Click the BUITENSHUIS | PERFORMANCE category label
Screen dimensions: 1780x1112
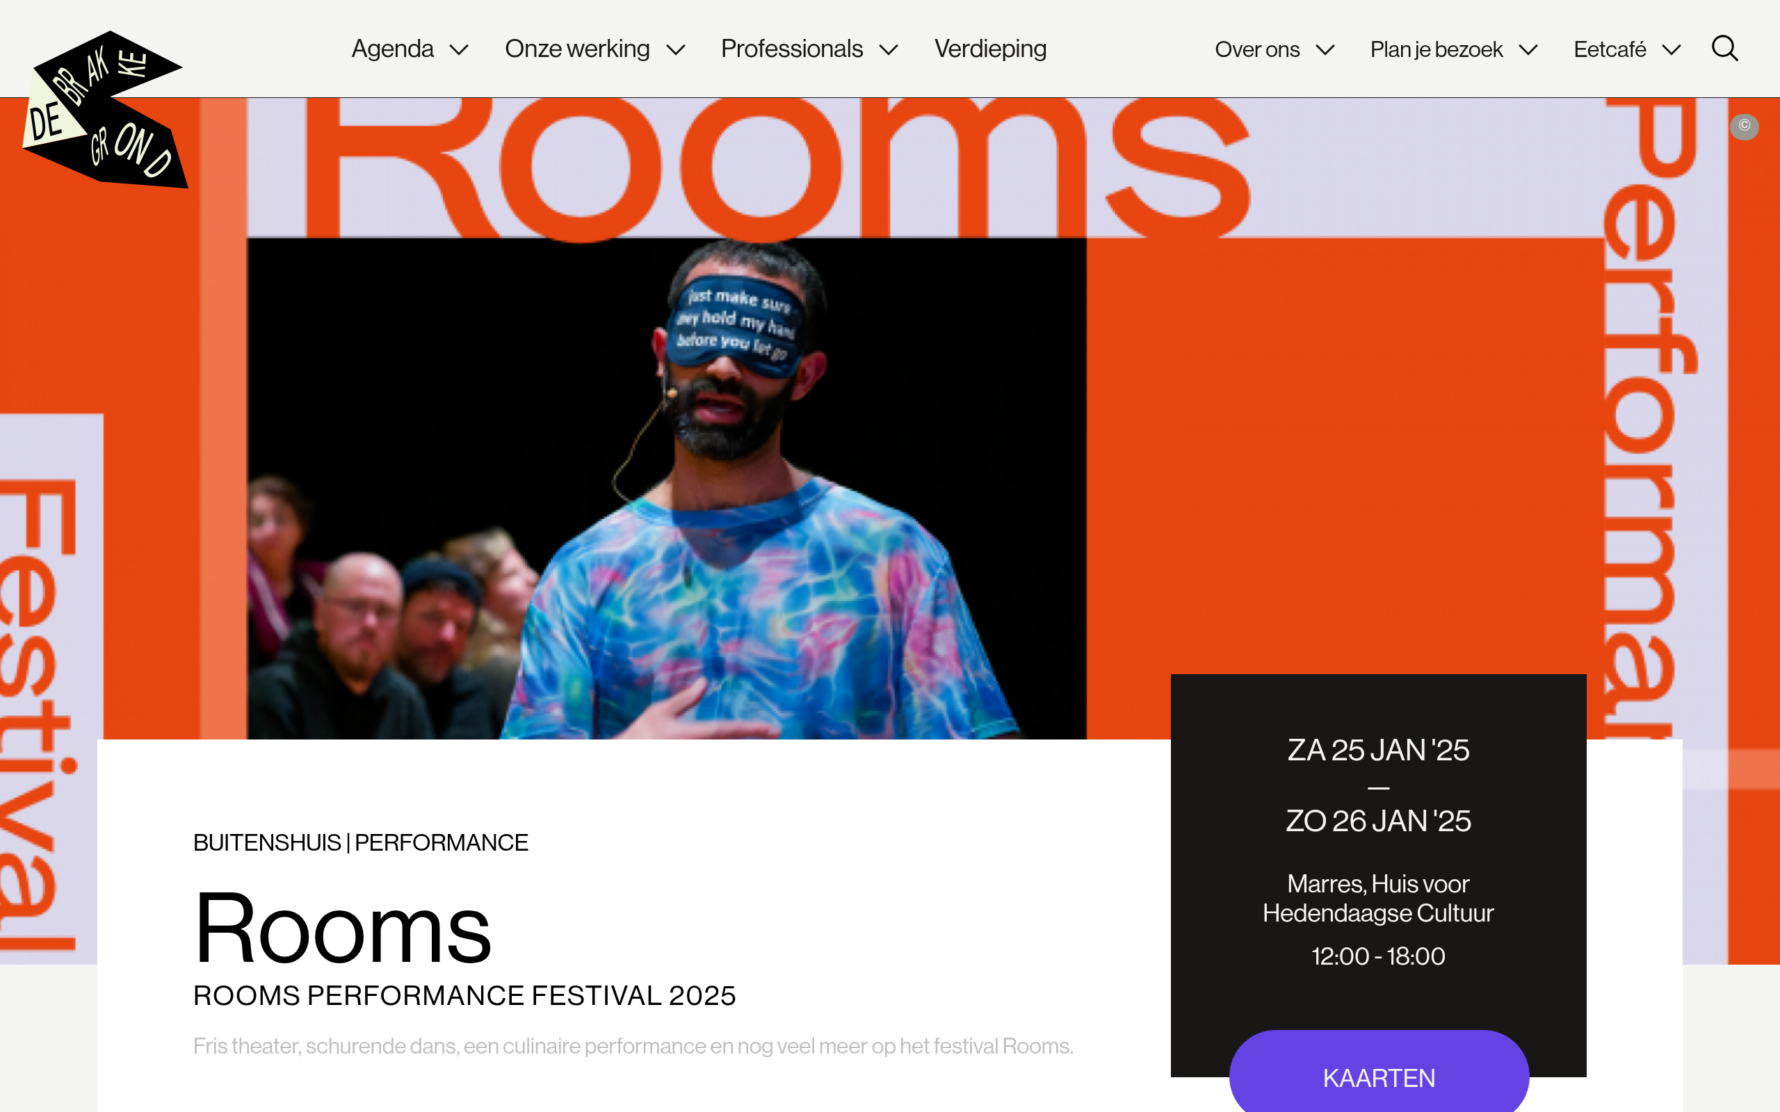[x=360, y=842]
